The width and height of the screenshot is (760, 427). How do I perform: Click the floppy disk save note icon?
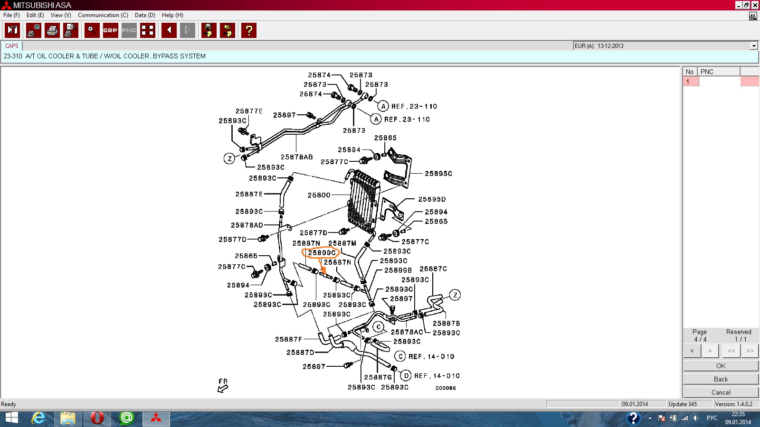click(x=209, y=30)
